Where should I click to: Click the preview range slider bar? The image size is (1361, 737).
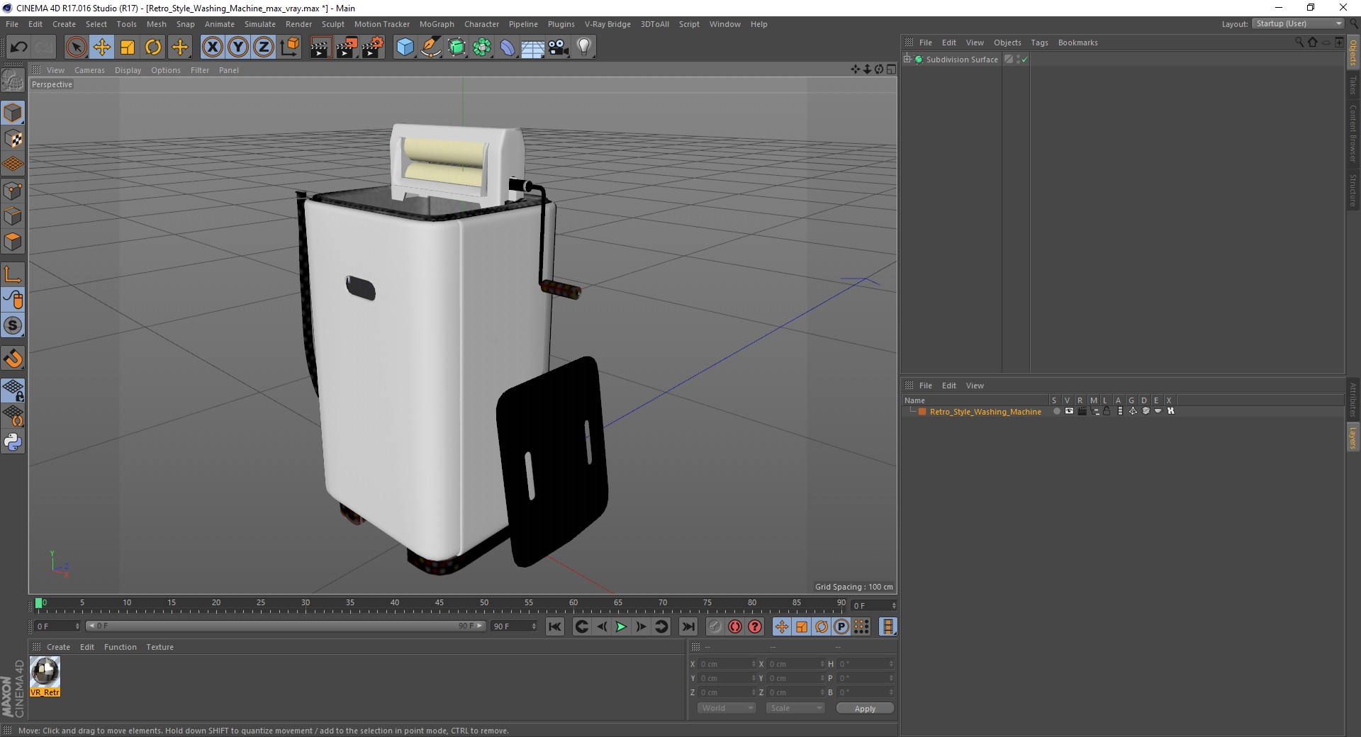pos(286,626)
